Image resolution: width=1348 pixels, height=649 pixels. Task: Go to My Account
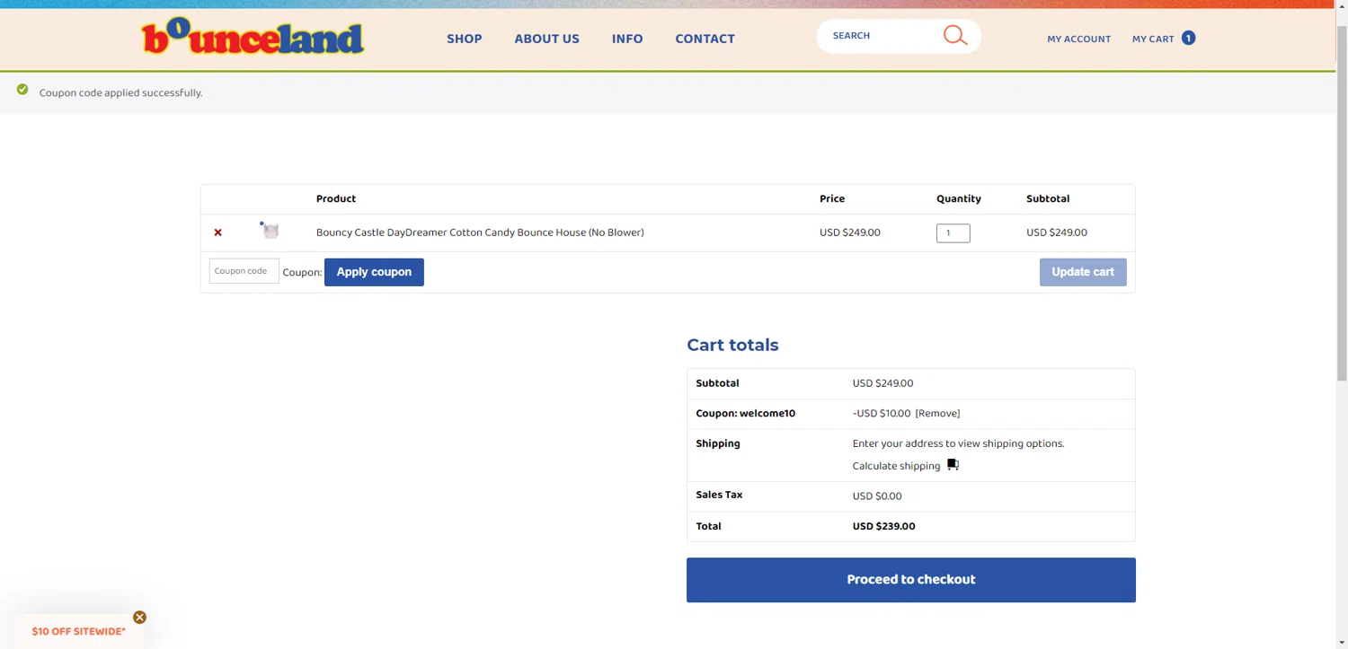(x=1078, y=39)
